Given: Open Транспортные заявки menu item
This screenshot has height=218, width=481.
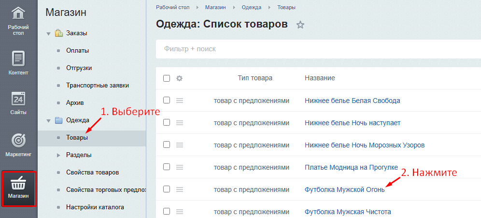Looking at the screenshot, I should point(98,86).
